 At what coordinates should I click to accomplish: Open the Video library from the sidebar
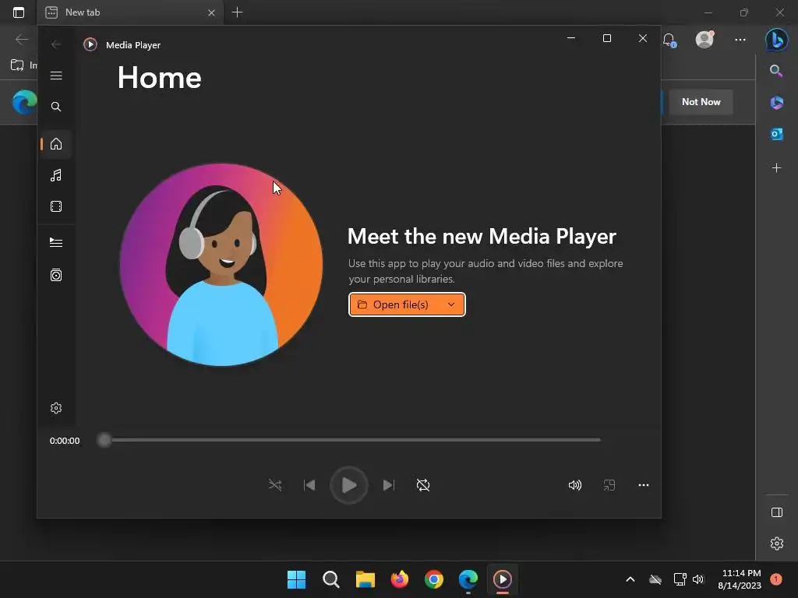pyautogui.click(x=56, y=206)
